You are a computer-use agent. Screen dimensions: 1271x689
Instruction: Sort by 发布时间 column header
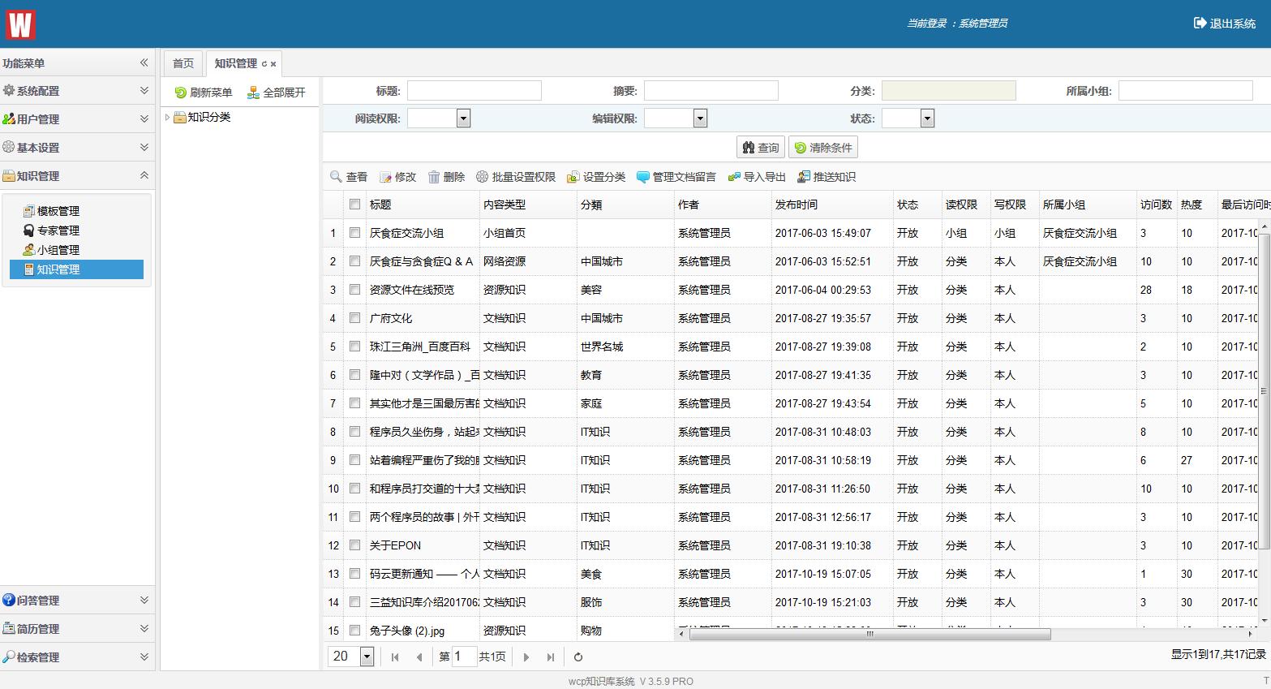(x=831, y=205)
